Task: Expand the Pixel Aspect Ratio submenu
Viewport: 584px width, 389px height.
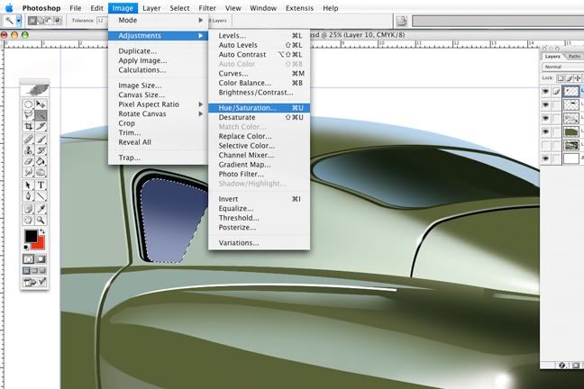Action: coord(158,104)
